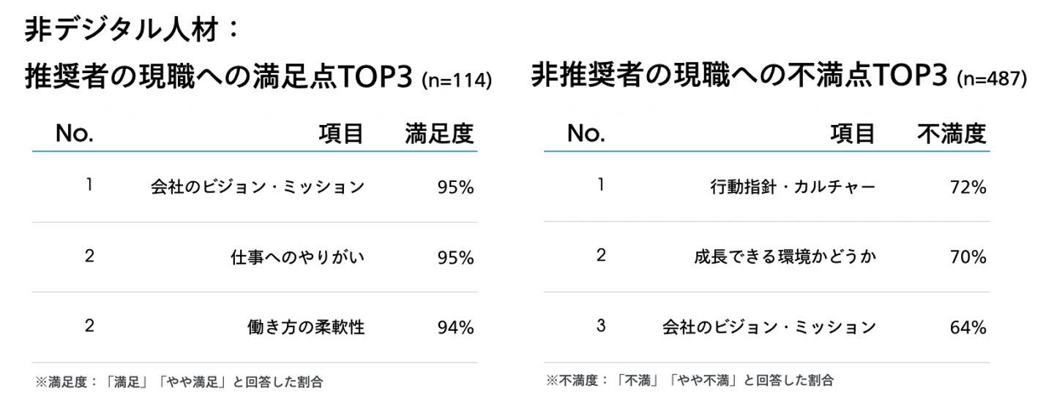Select the 仕事へのやりがい row item
Image resolution: width=1054 pixels, height=415 pixels.
tap(296, 258)
